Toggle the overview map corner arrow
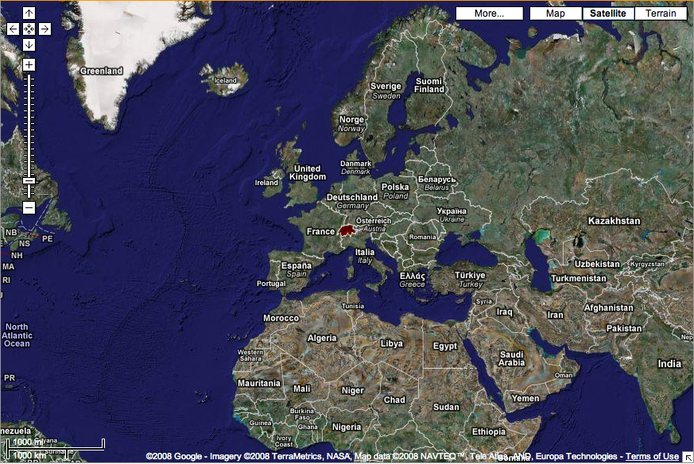694x464 pixels. [x=687, y=457]
